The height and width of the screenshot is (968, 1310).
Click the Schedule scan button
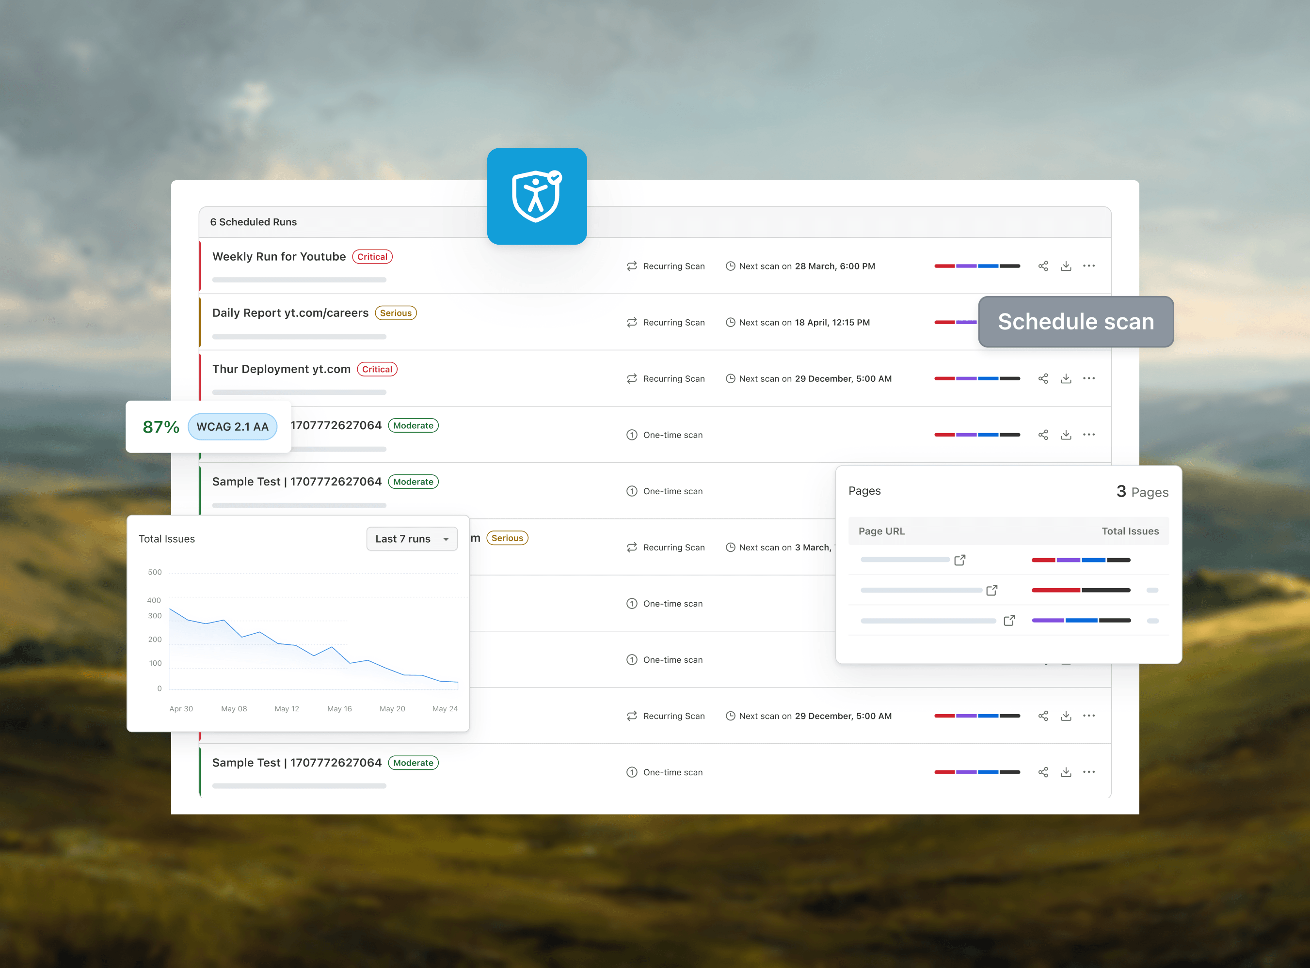click(1076, 322)
